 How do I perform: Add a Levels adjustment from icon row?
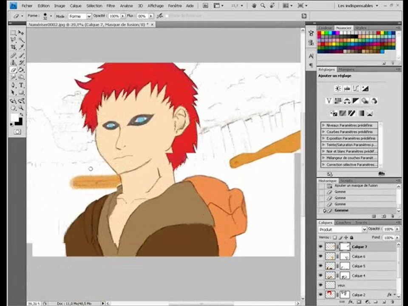[347, 88]
